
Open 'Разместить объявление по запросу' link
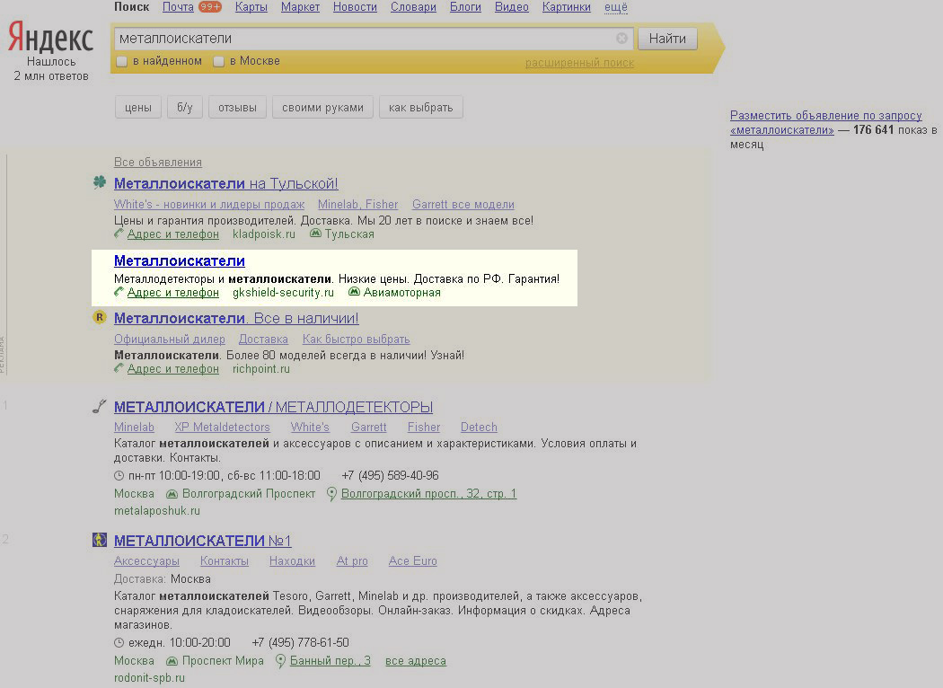(x=825, y=123)
